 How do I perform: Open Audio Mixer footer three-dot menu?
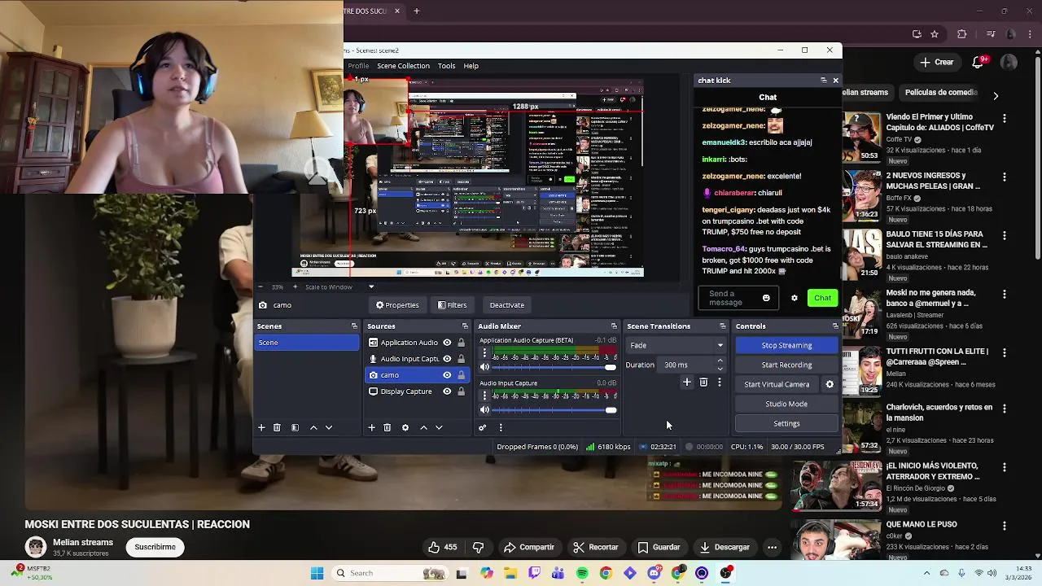(x=501, y=427)
